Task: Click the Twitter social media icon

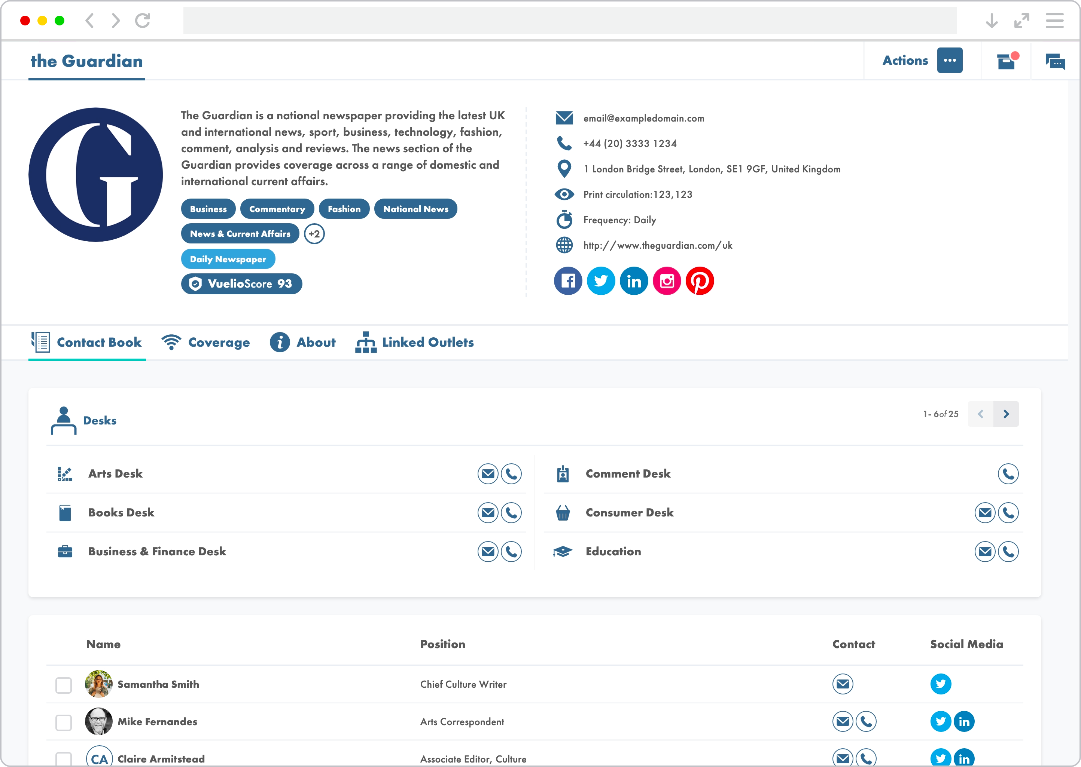Action: 600,280
